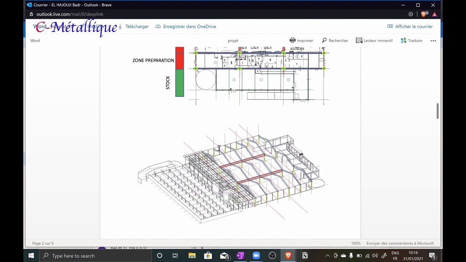Click the Cortana circle icon in taskbar

[x=159, y=256]
